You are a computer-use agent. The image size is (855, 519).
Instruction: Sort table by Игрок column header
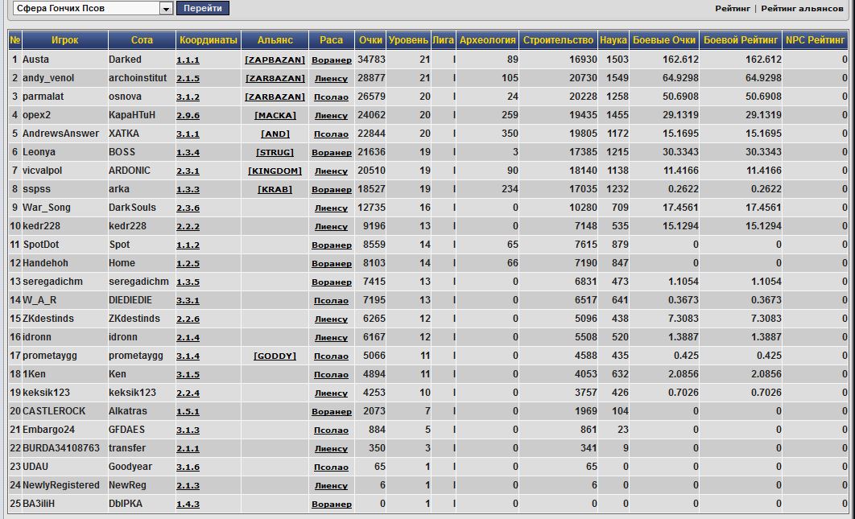coord(64,40)
